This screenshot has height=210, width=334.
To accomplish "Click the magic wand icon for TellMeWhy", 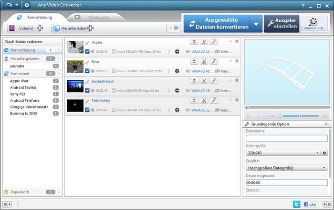I will pyautogui.click(x=214, y=101).
